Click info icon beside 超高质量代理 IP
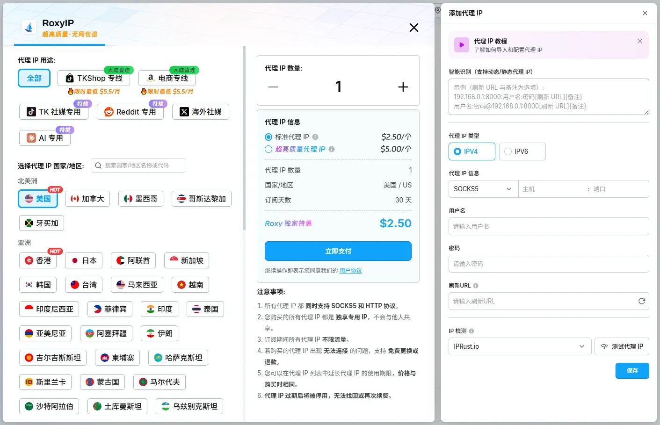Screen dimensions: 660x425 (332, 149)
